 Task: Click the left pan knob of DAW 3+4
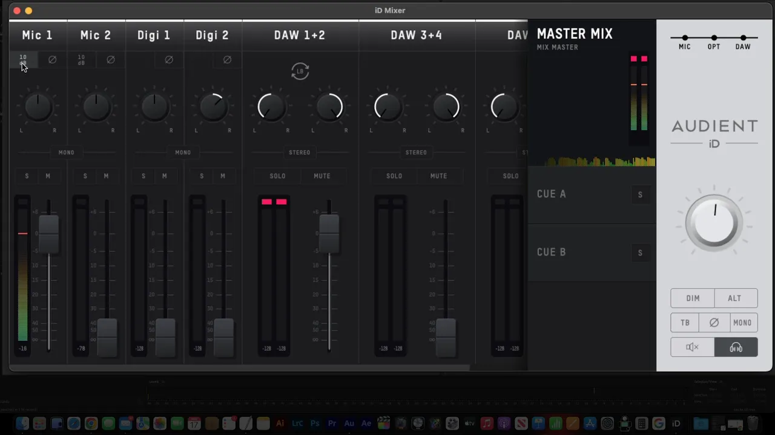[387, 107]
